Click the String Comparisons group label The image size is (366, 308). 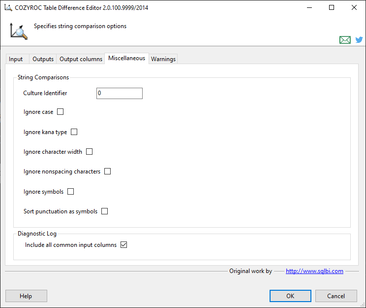tap(43, 77)
